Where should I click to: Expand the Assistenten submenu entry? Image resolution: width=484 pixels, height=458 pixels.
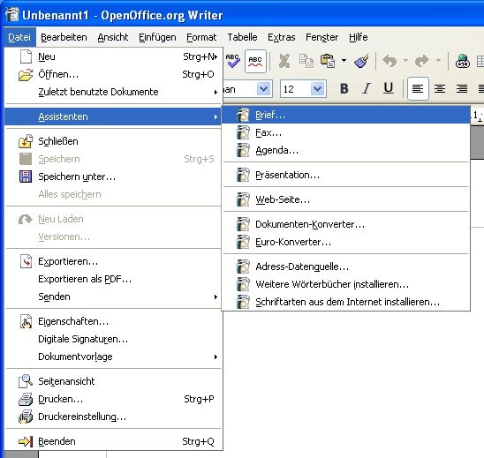tap(114, 116)
